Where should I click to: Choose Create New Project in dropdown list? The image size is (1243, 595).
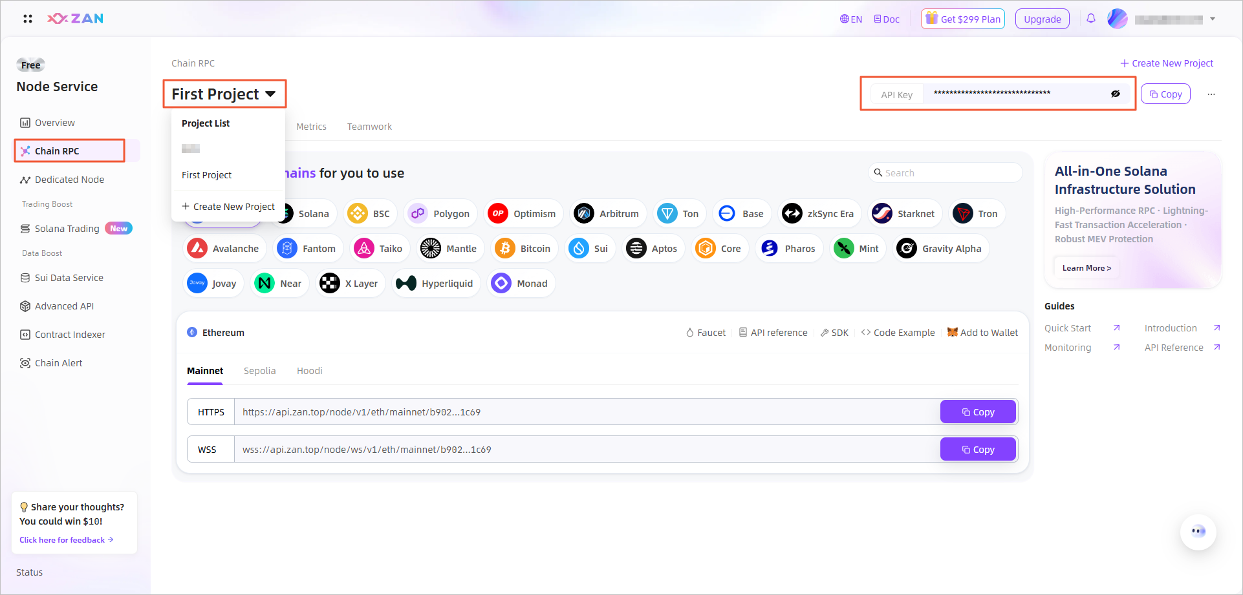click(x=228, y=207)
